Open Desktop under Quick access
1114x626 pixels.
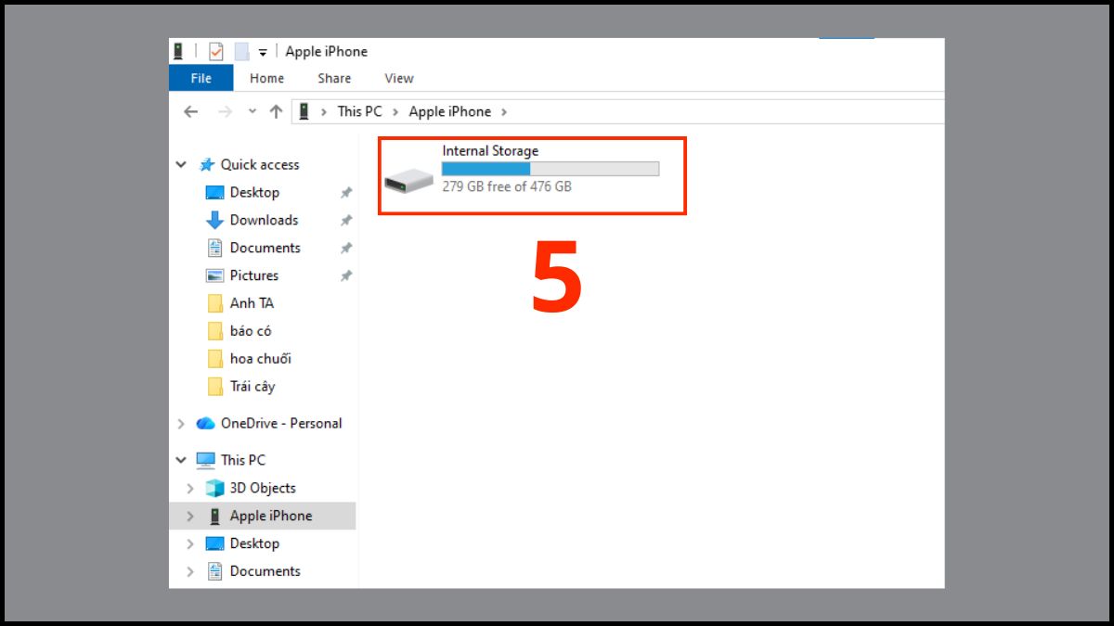(254, 192)
